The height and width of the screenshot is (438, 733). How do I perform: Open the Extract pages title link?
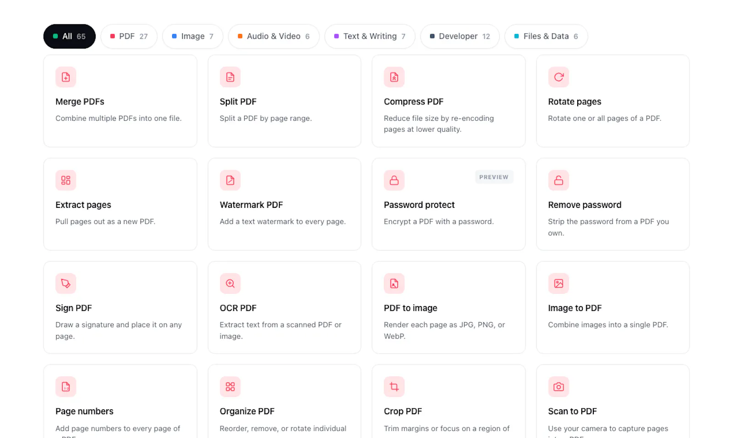tap(83, 205)
